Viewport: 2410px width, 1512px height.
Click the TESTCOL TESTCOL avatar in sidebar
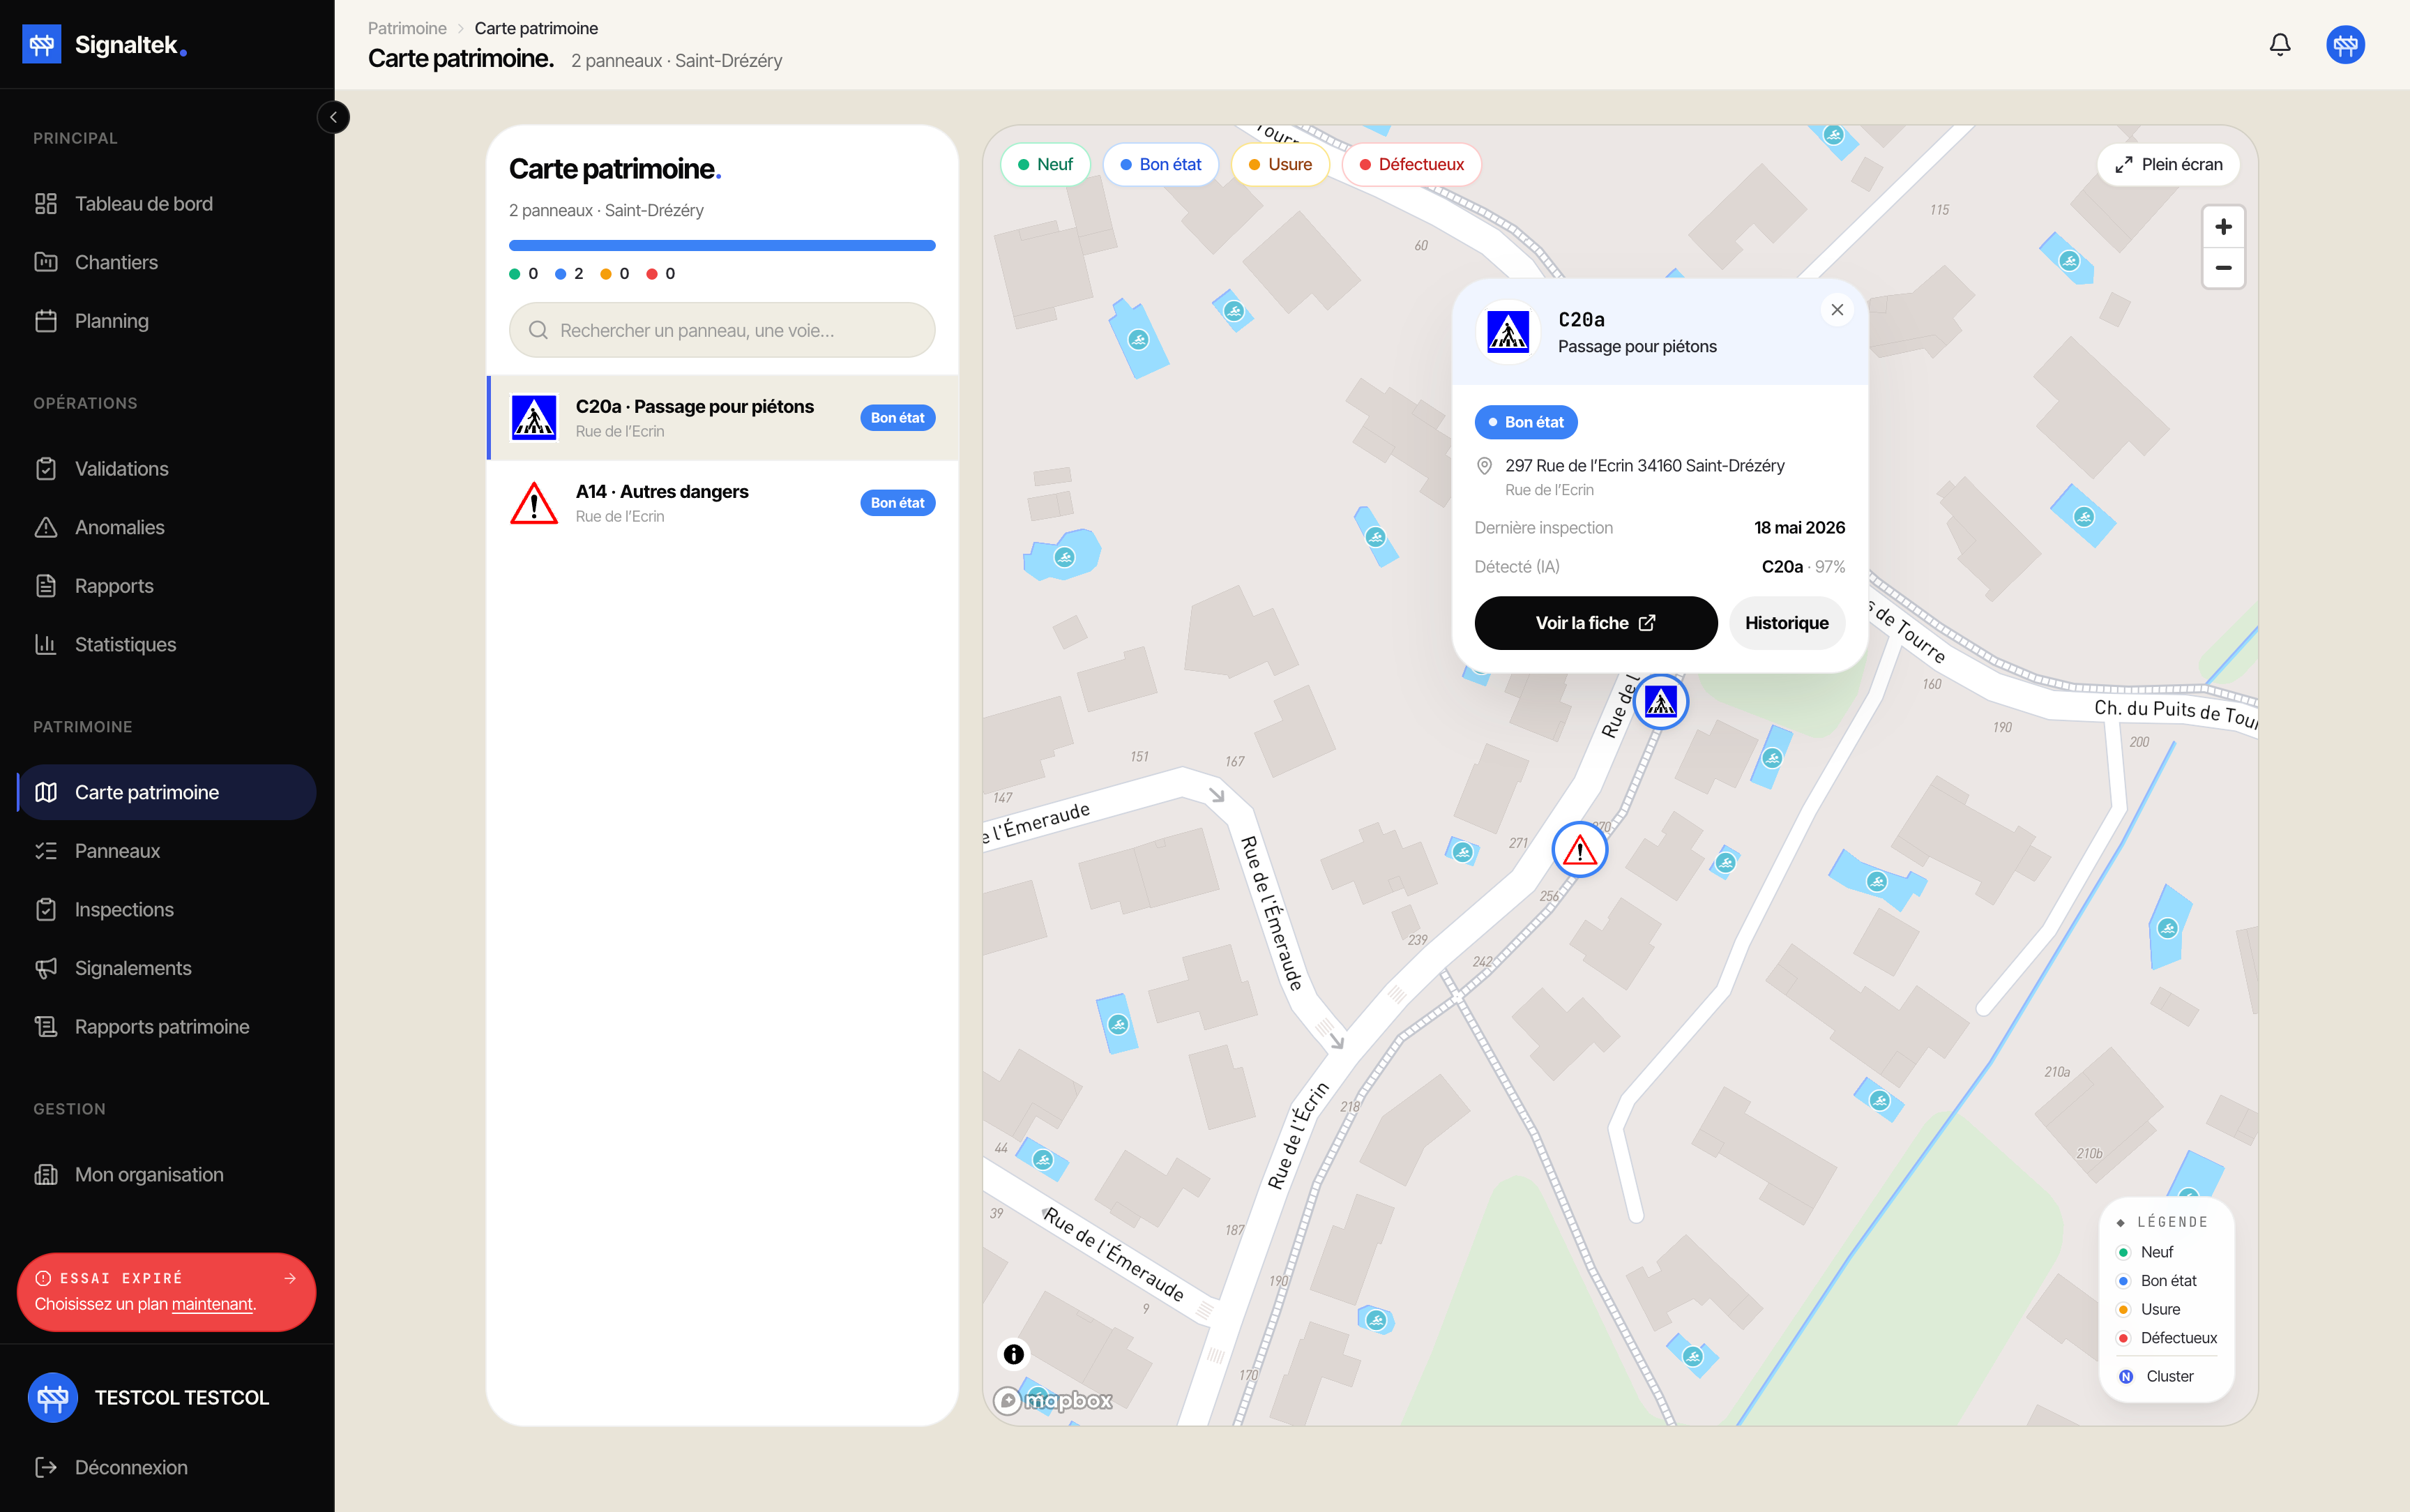pos(52,1397)
